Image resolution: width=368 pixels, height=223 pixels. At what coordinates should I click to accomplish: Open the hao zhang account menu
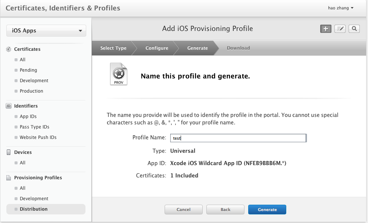pos(340,8)
